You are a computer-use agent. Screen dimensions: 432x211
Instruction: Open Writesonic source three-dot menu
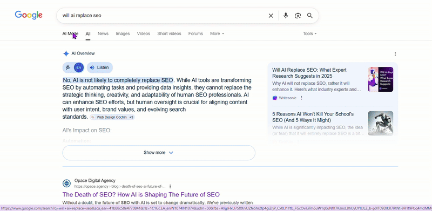tap(301, 98)
